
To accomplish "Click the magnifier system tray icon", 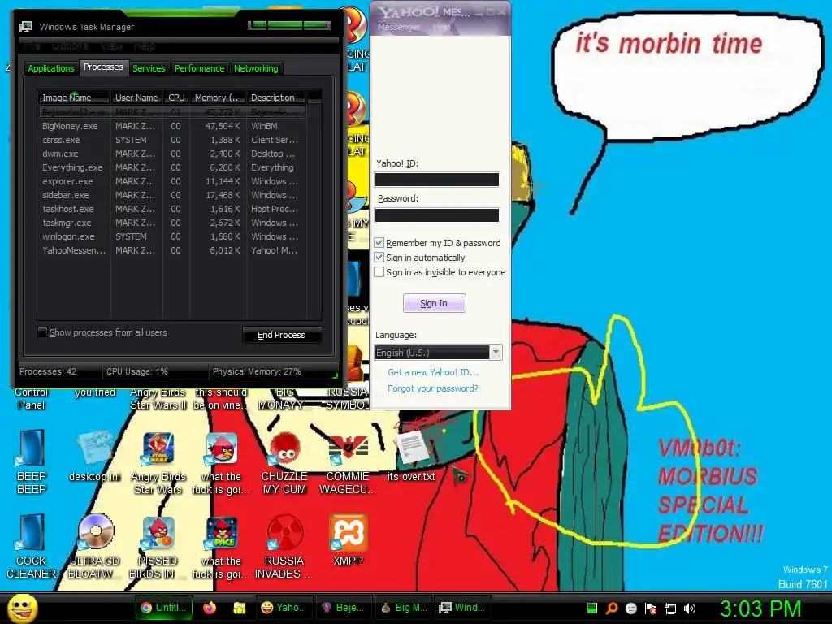I will click(612, 608).
